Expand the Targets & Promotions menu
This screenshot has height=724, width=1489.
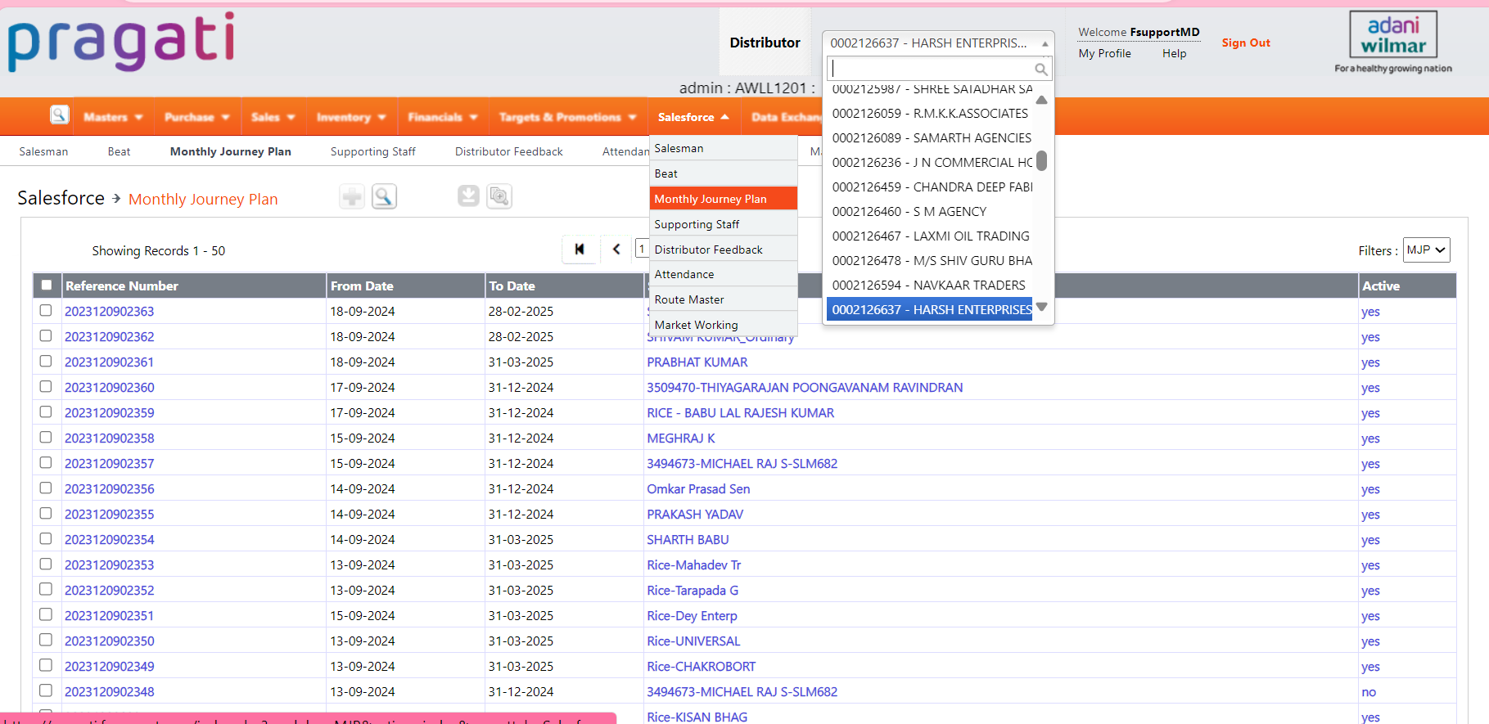pyautogui.click(x=568, y=117)
